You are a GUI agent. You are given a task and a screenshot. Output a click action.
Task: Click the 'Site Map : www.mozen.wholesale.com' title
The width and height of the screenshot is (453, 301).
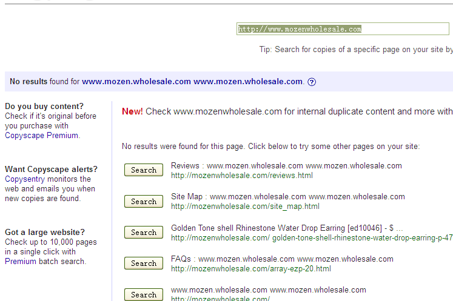(x=287, y=197)
